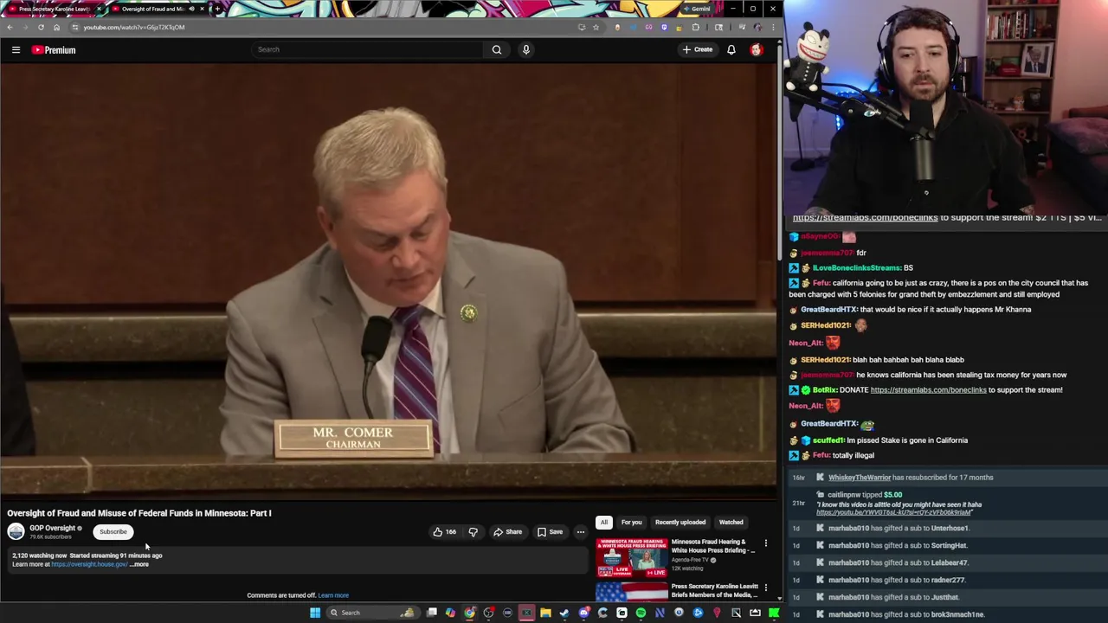Image resolution: width=1108 pixels, height=623 pixels.
Task: Open Chrome three-dot menu
Action: (x=771, y=27)
